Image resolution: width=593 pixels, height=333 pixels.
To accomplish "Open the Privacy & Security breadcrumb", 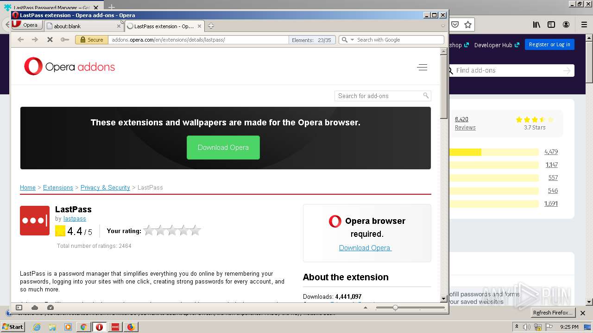I will tap(105, 187).
